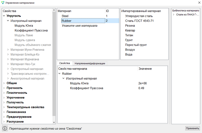Viewport: 202px width, 133px height.
Task: Collapse the Упругость category
Action: point(4,16)
